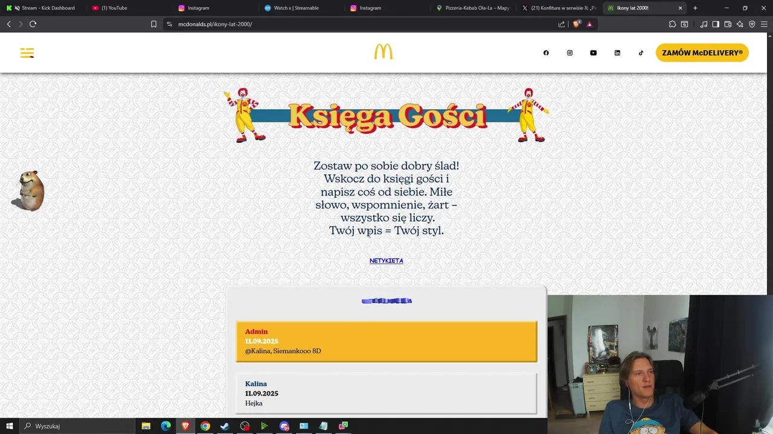Open Brave Rewards triangle icon
Screen dimensions: 773x434
[x=589, y=24]
